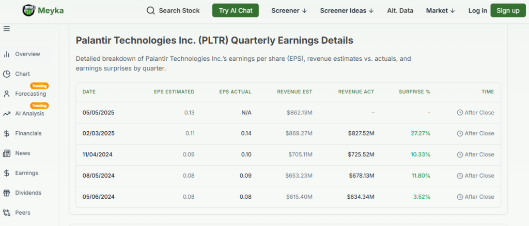This screenshot has width=529, height=226.
Task: Select the 08/05/2024 date cell
Action: click(x=99, y=176)
